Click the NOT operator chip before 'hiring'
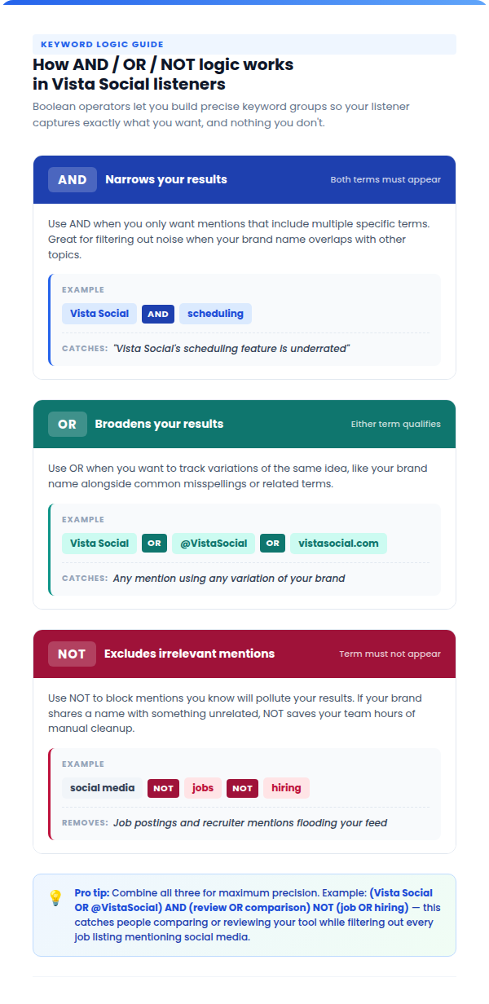The width and height of the screenshot is (489, 1004). (x=242, y=788)
